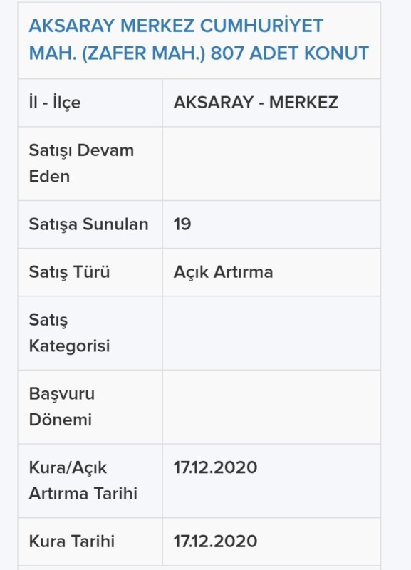Click the word Kategorisi in the left column
Viewport: 411px width, 570px height.
tap(69, 346)
